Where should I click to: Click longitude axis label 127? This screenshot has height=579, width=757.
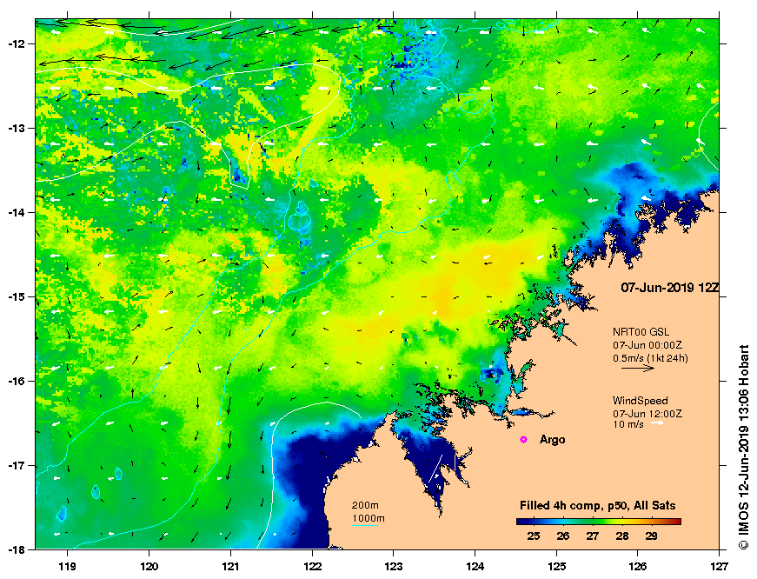pos(719,566)
